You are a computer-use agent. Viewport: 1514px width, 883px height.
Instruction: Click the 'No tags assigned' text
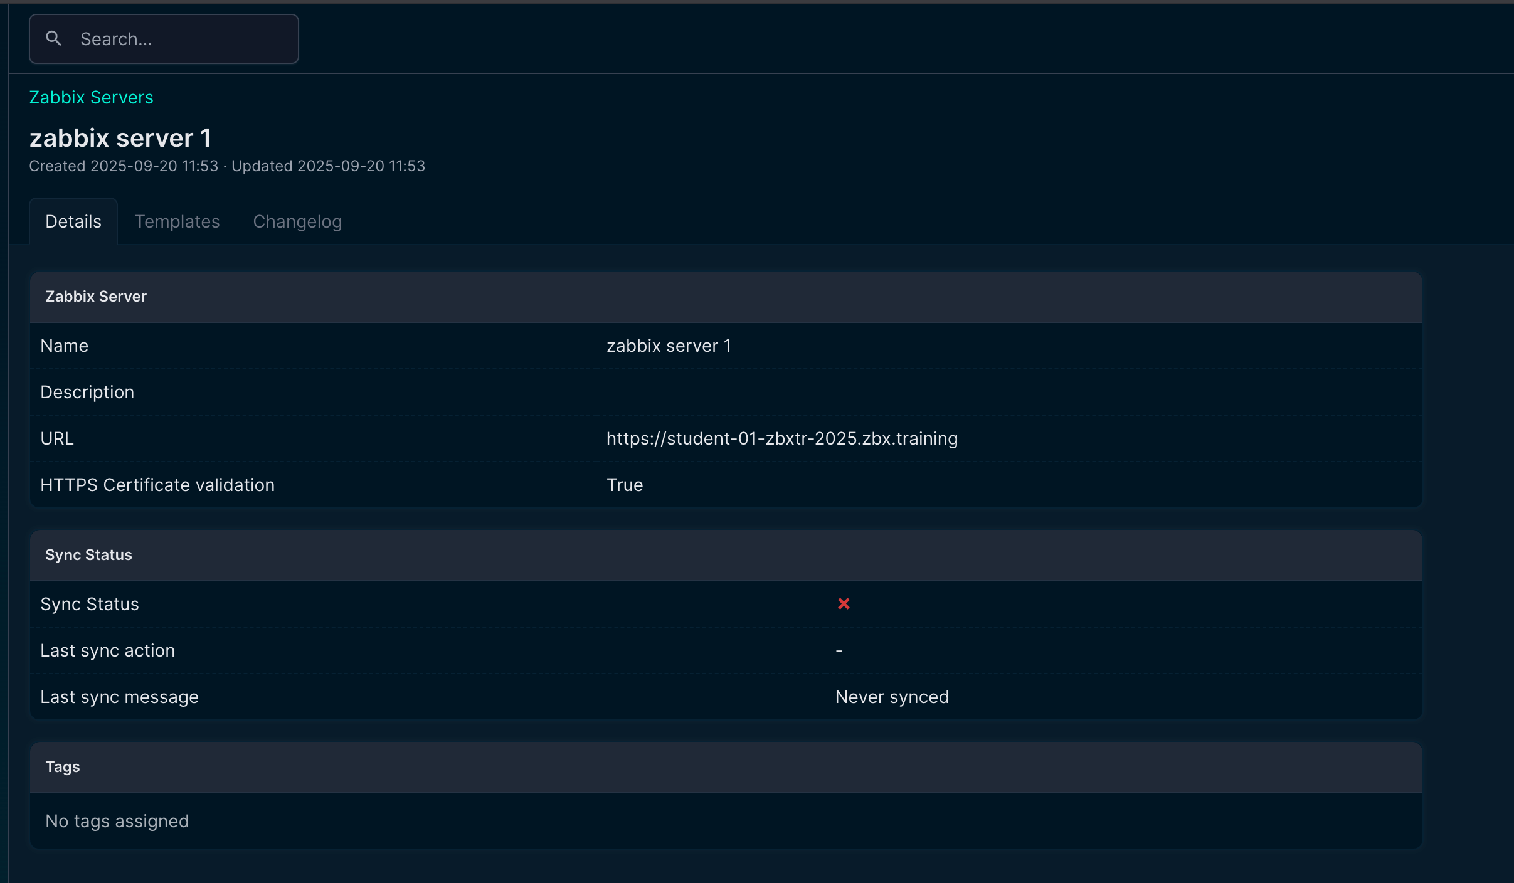click(117, 822)
